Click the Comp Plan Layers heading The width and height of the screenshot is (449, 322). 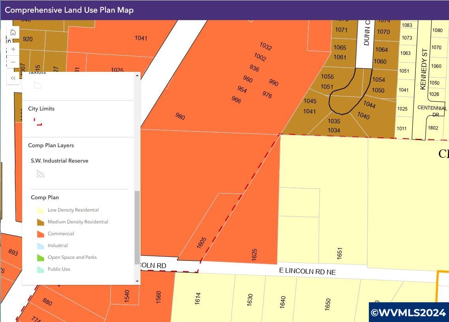click(51, 145)
